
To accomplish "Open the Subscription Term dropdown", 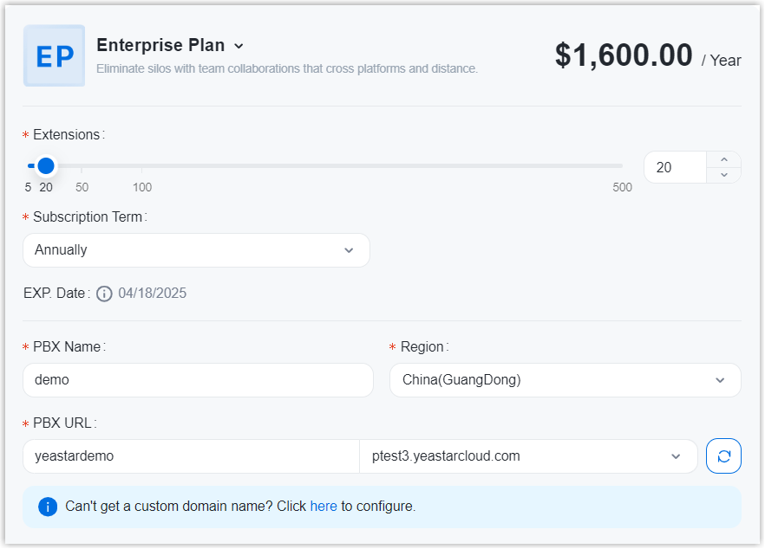I will (196, 250).
